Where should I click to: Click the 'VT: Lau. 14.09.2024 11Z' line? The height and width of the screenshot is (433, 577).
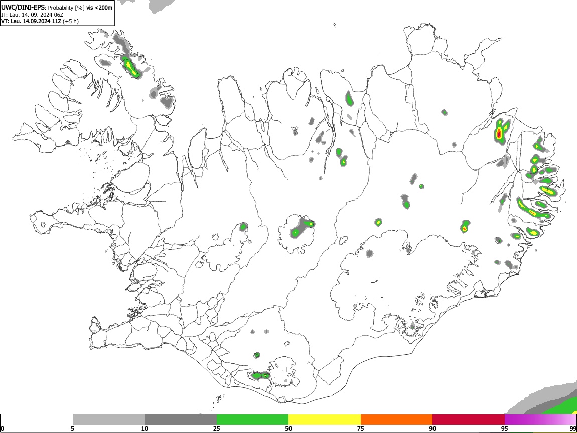(x=31, y=21)
